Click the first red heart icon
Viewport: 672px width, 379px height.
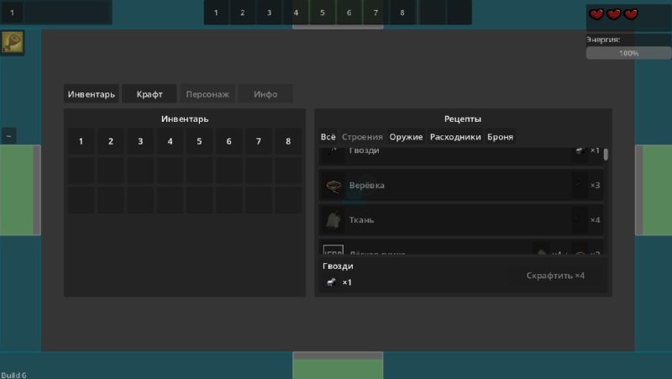(596, 14)
